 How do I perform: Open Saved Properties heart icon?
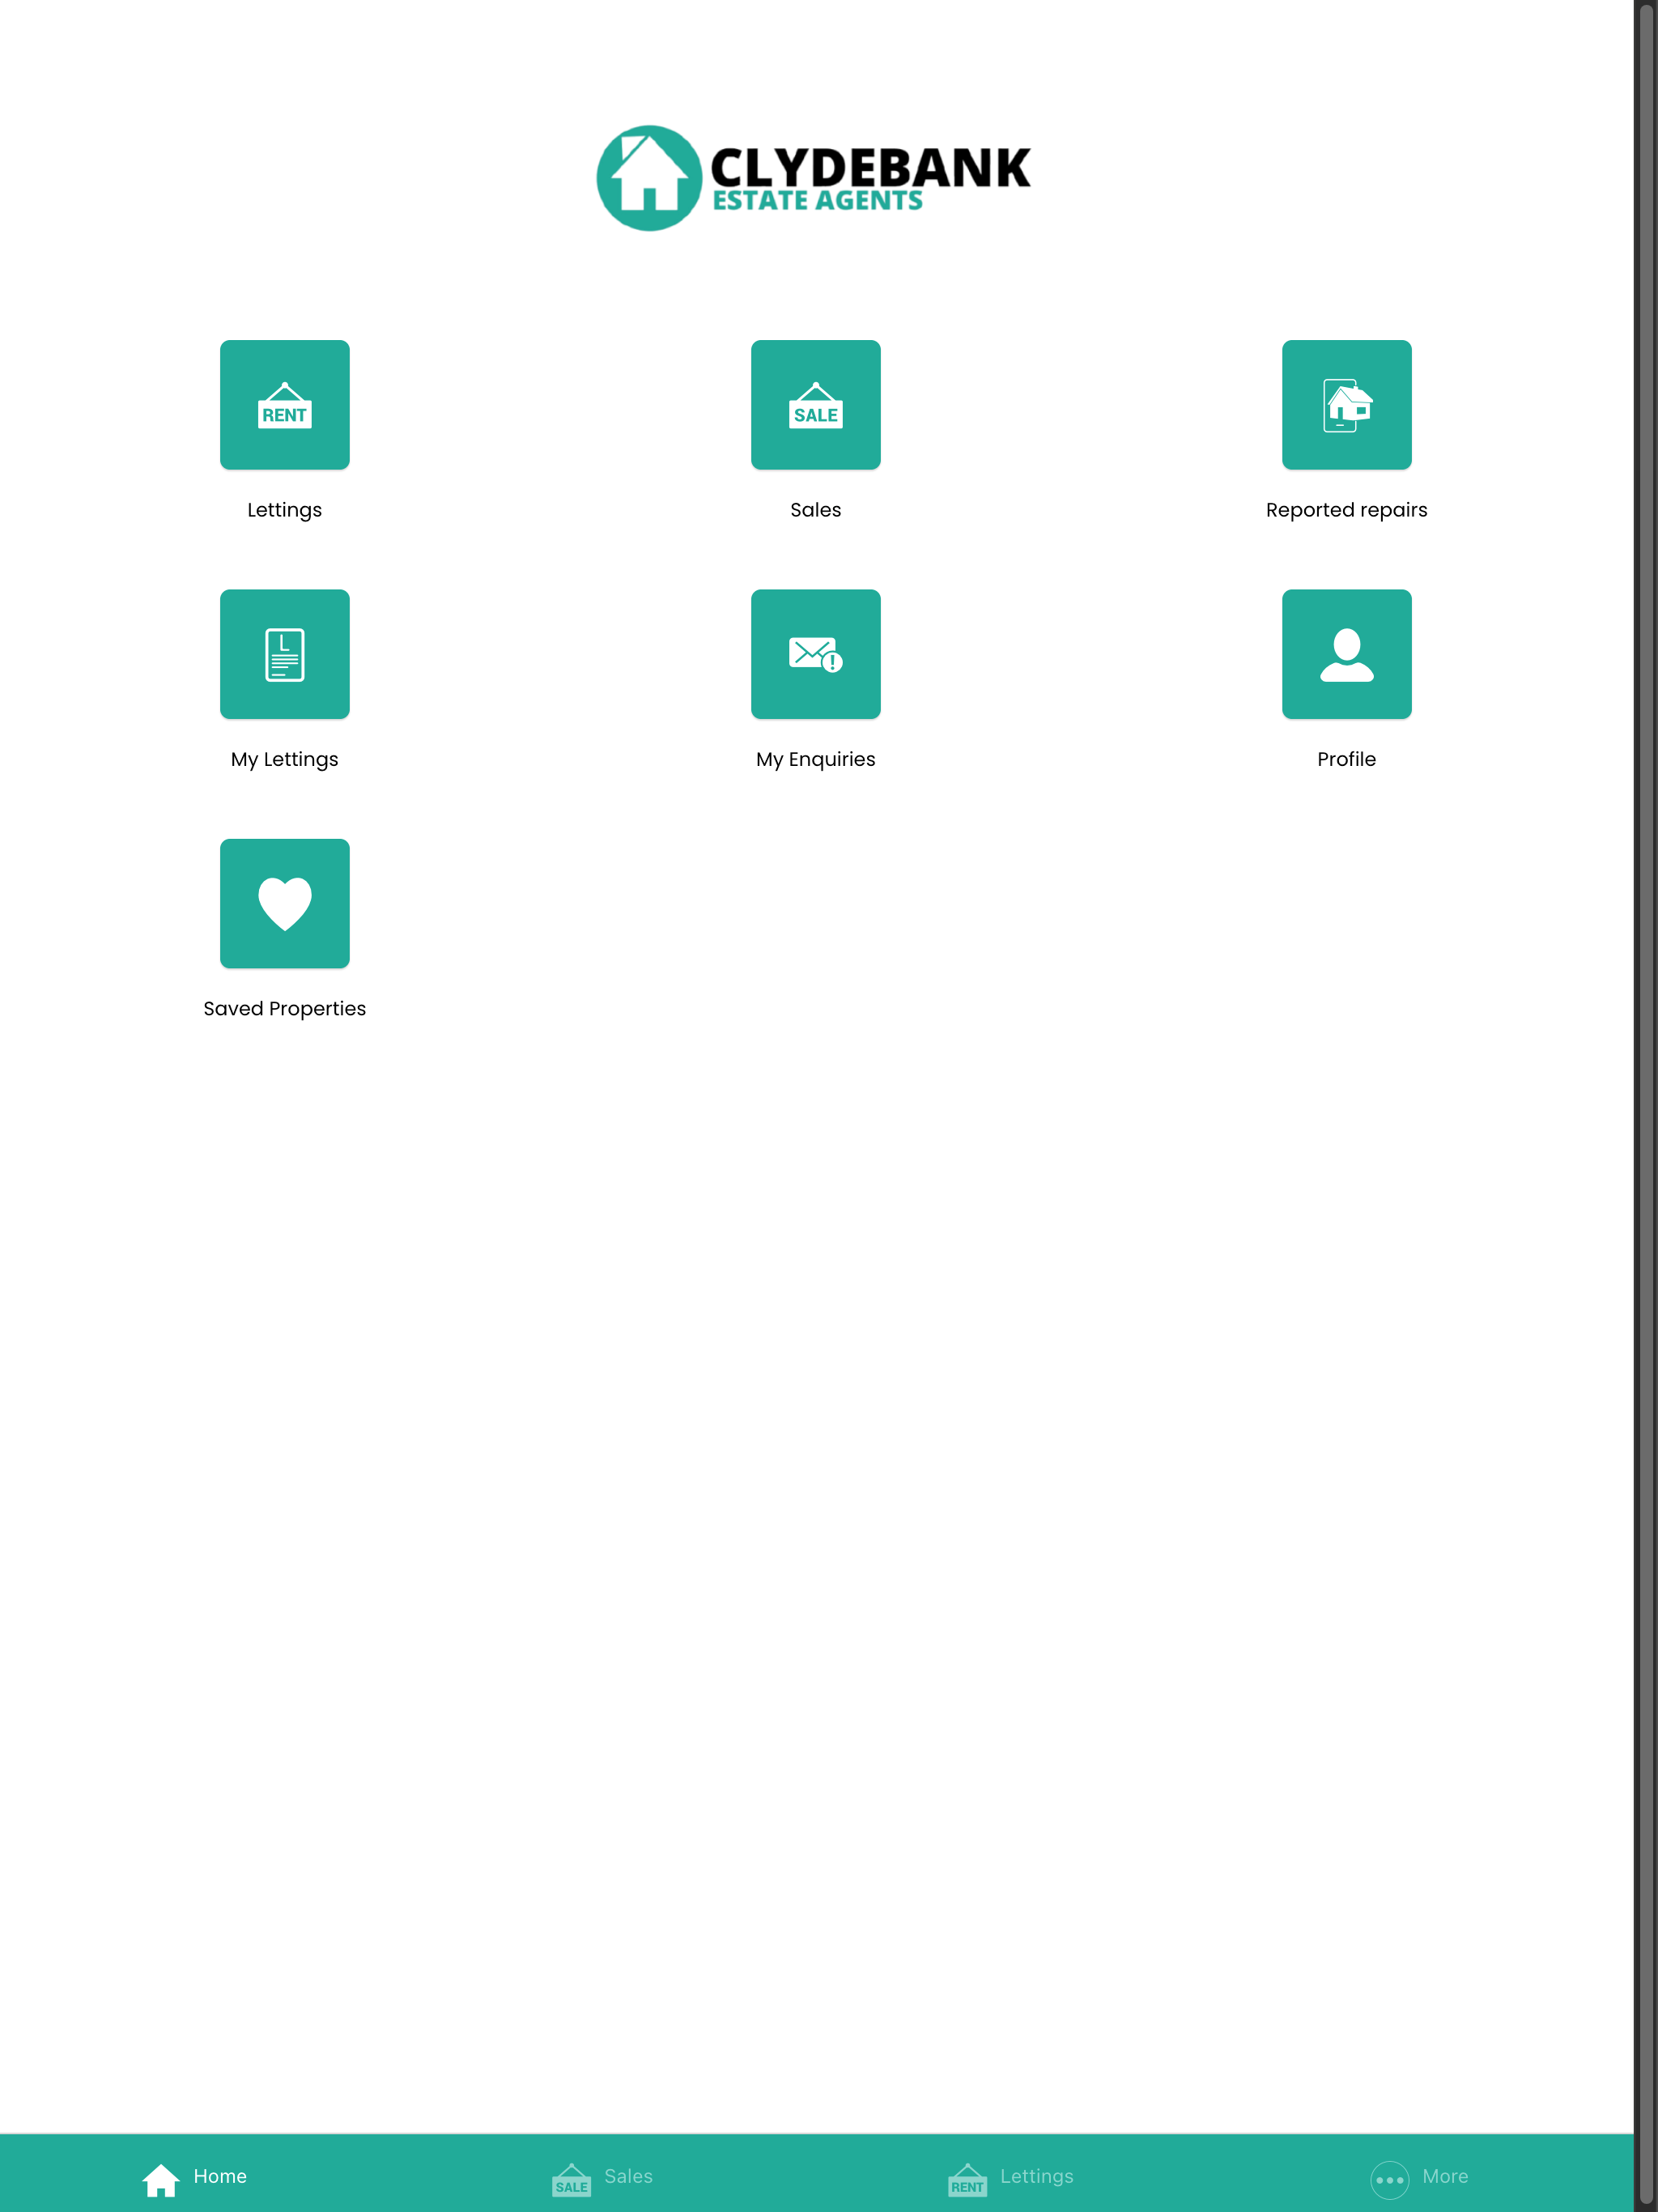coord(285,904)
